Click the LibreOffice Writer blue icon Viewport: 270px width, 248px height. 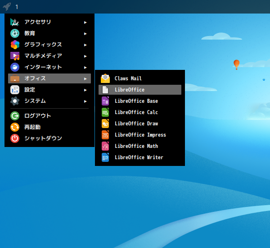(x=105, y=157)
